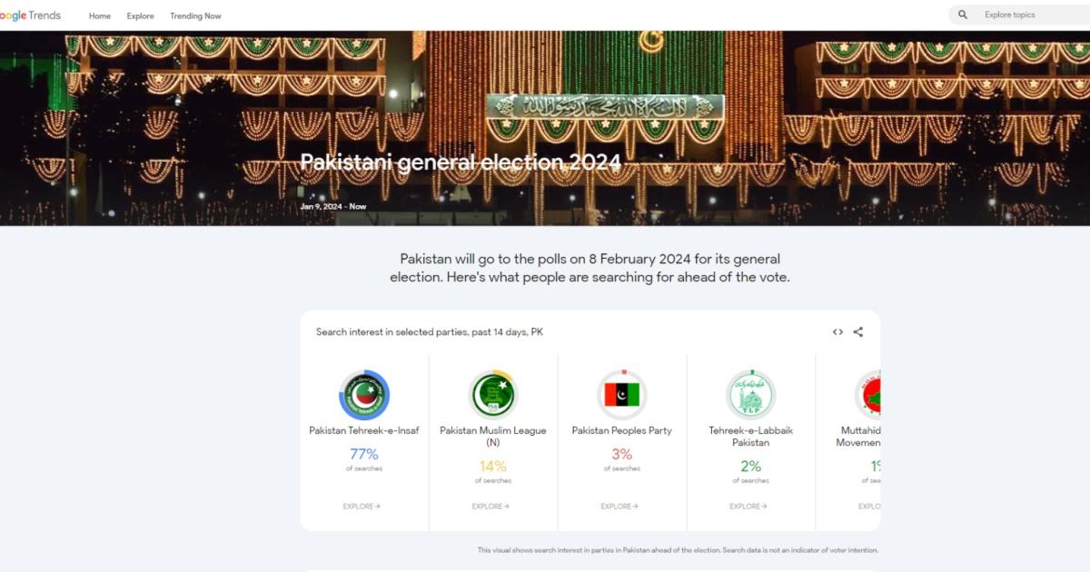This screenshot has height=572, width=1090.
Task: Click the Google Trends logo
Action: (x=31, y=15)
